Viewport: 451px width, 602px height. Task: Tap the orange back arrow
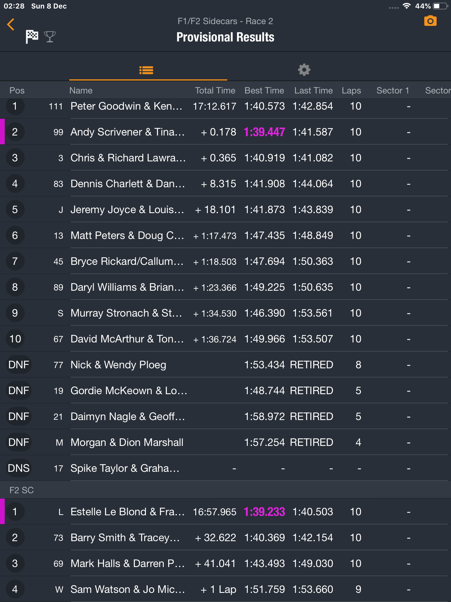(11, 24)
